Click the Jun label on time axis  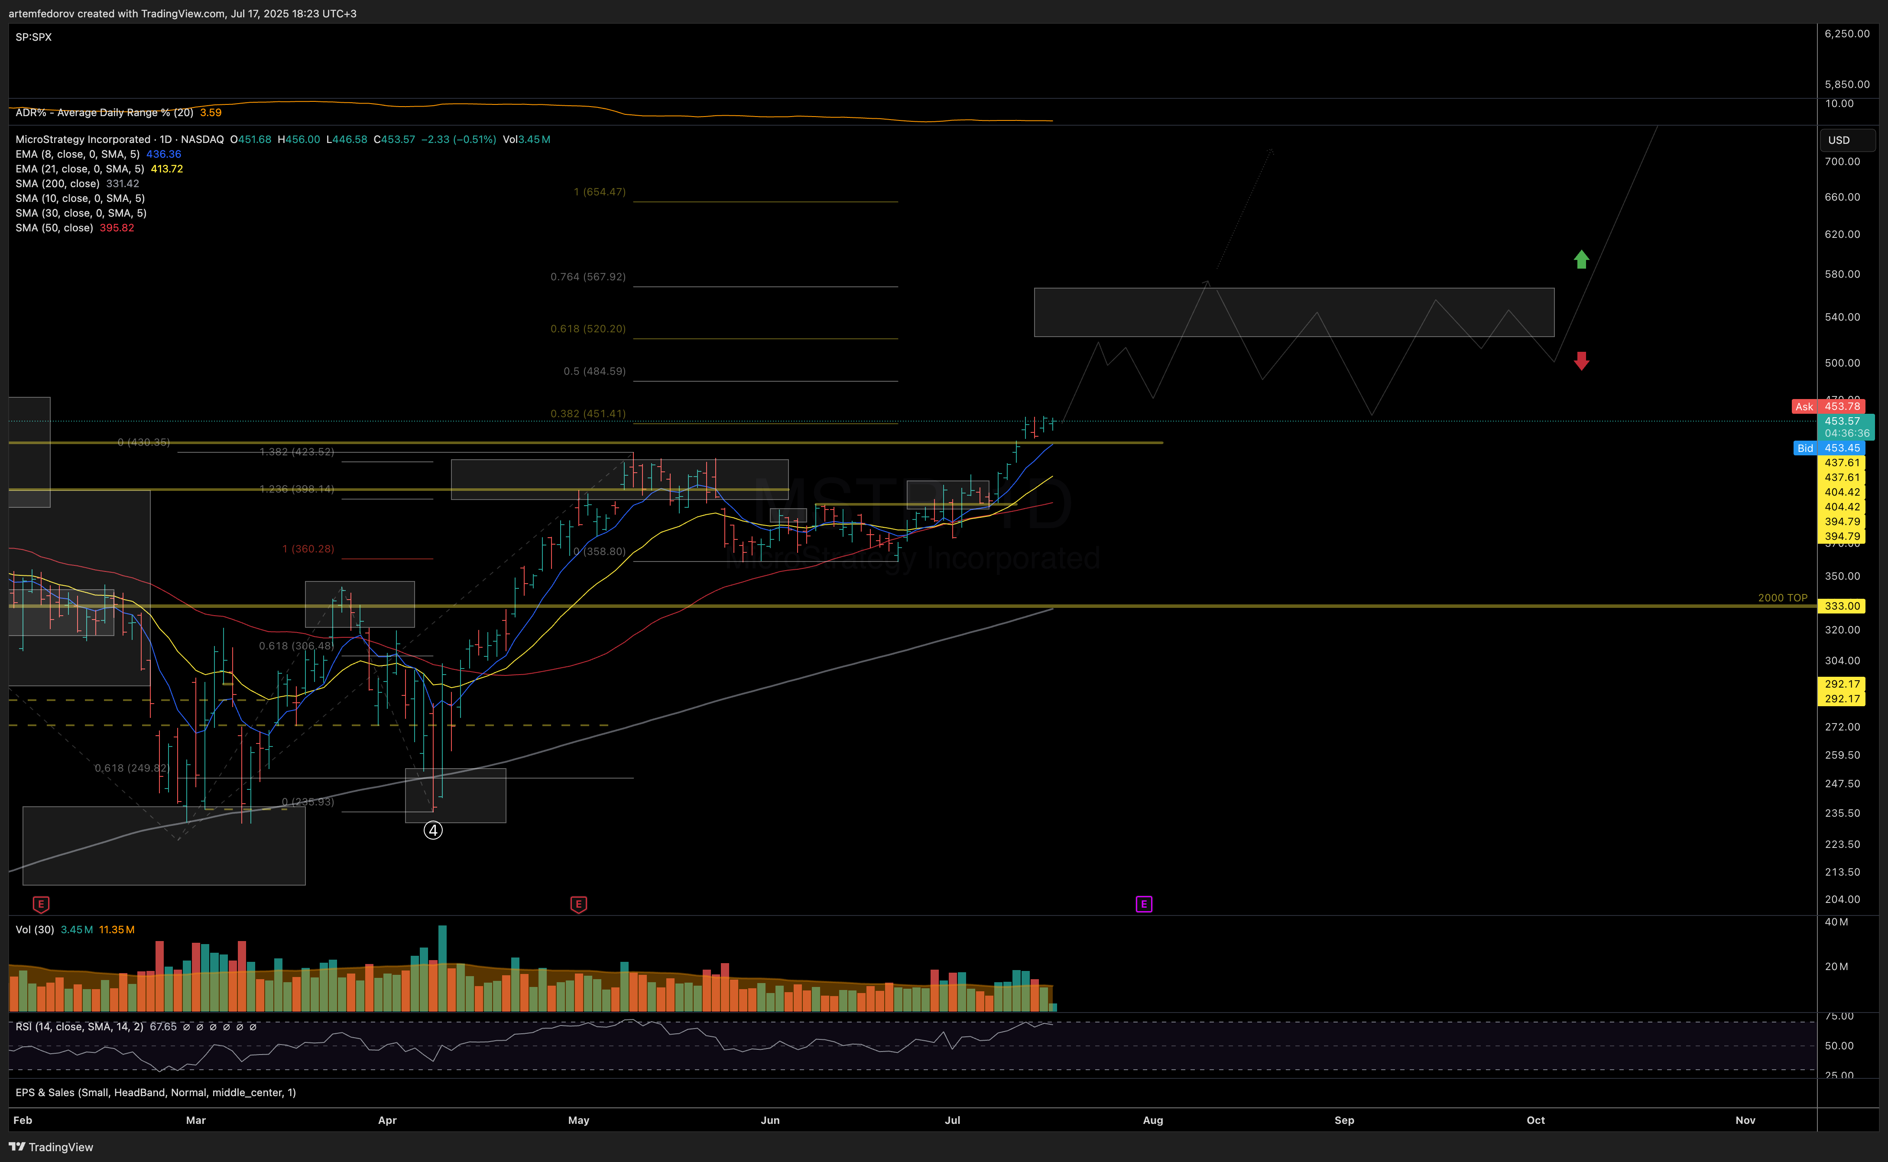[x=770, y=1120]
